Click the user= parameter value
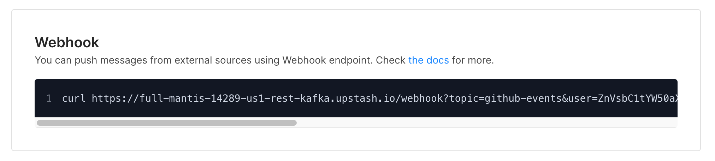 (636, 99)
